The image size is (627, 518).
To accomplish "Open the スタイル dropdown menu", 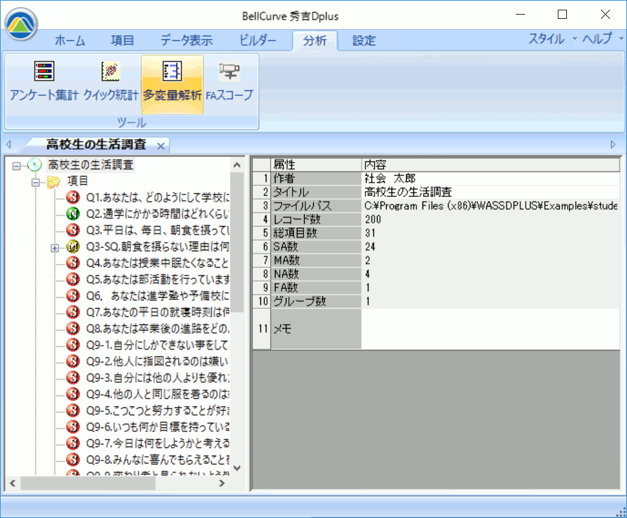I will 552,39.
